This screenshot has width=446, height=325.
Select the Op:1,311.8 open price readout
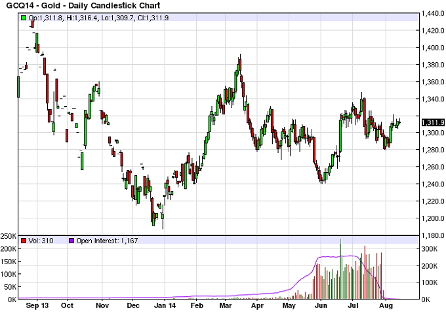[x=46, y=18]
